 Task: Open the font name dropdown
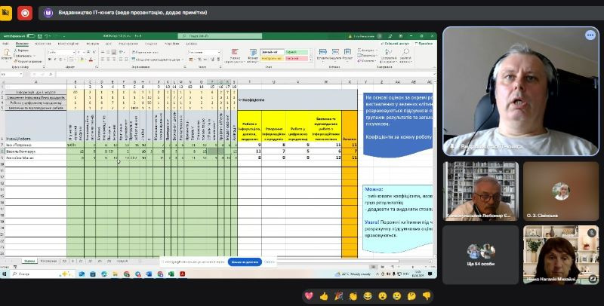[x=73, y=52]
